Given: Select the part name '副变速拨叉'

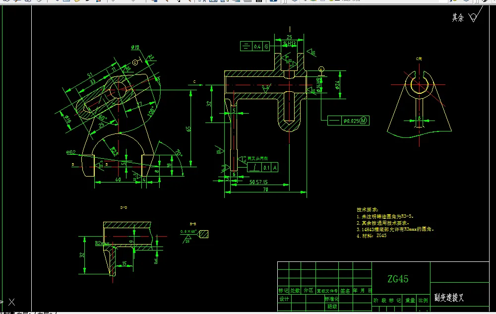Looking at the screenshot, I should tap(449, 298).
